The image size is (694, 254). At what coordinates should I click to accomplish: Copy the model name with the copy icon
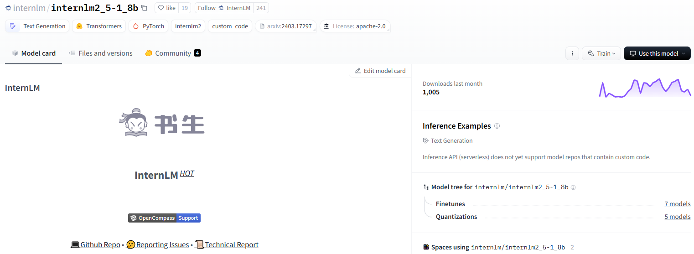pyautogui.click(x=144, y=8)
